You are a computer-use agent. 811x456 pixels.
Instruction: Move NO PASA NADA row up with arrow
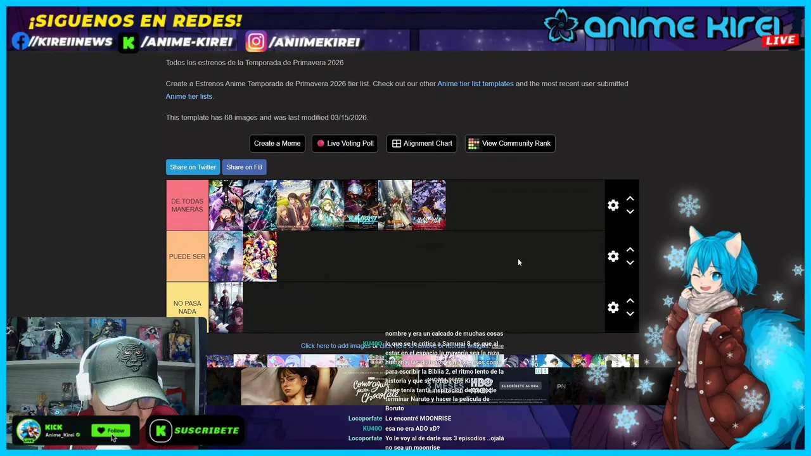click(x=630, y=301)
